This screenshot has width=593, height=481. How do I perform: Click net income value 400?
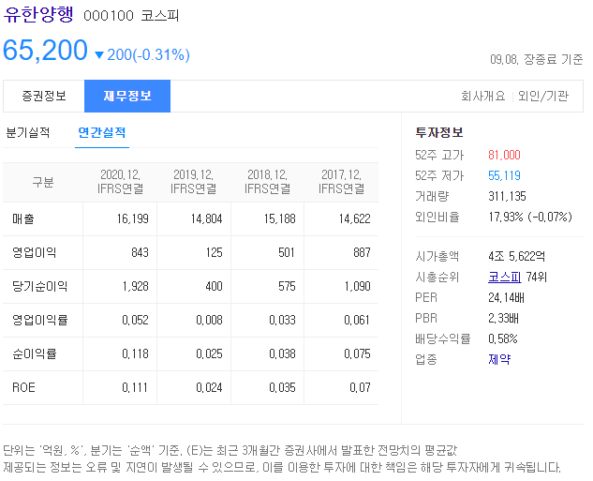(214, 286)
